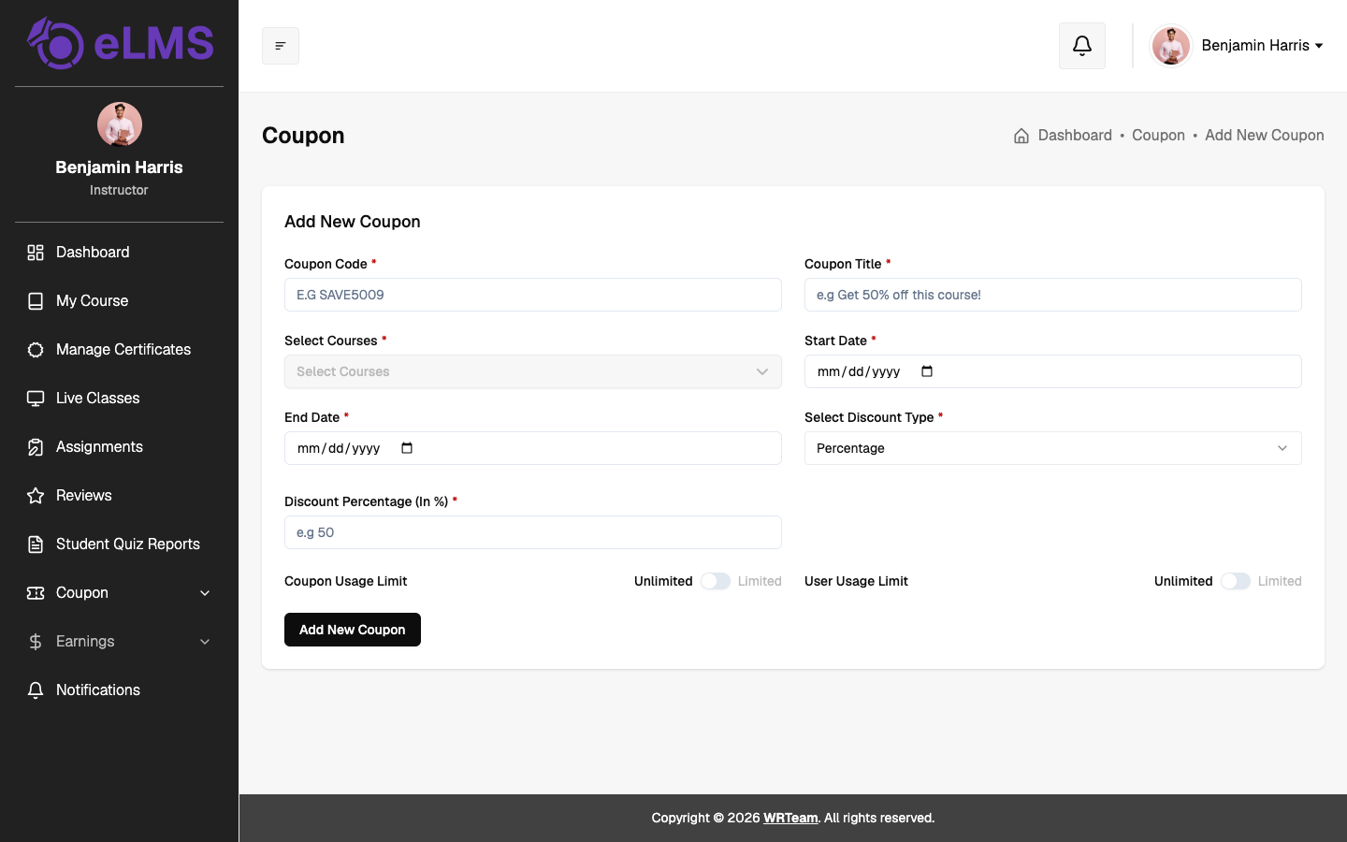Click the home icon in breadcrumb
This screenshot has height=842, width=1347.
click(x=1021, y=136)
